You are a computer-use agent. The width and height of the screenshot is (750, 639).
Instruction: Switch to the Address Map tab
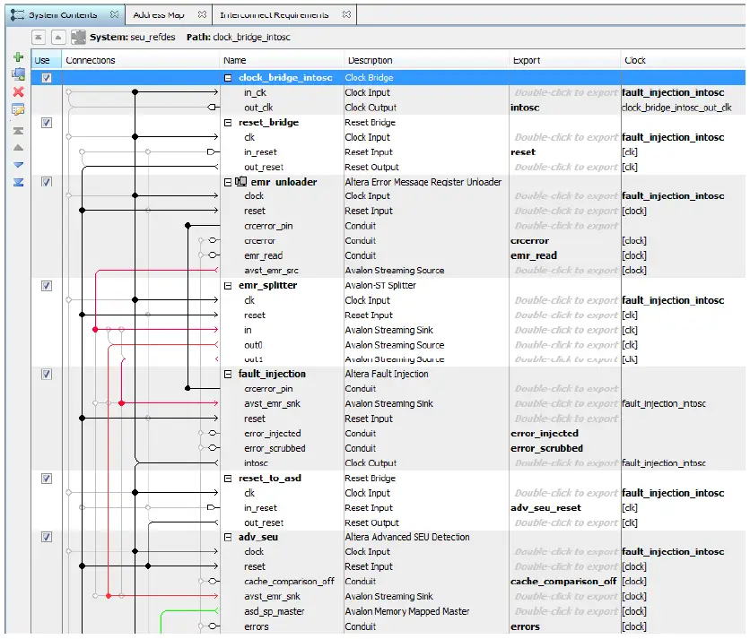point(161,13)
